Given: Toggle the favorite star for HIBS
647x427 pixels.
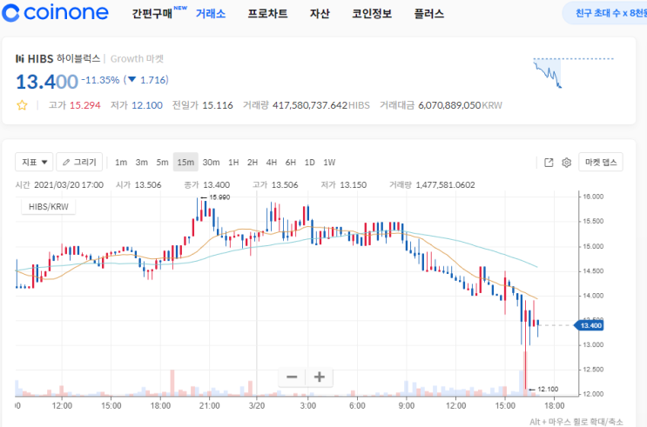Looking at the screenshot, I should pyautogui.click(x=22, y=105).
